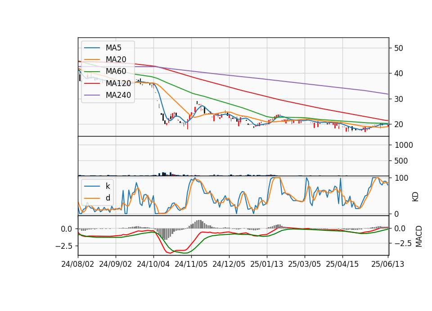Viewport: 432px width, 311px height.
Task: Click the red MA120 legend line swatch
Action: click(x=92, y=83)
